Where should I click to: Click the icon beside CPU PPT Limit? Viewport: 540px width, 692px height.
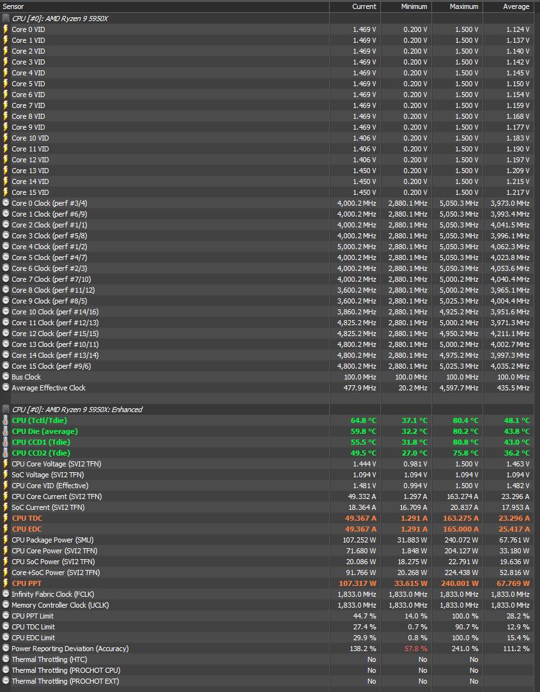[5, 616]
